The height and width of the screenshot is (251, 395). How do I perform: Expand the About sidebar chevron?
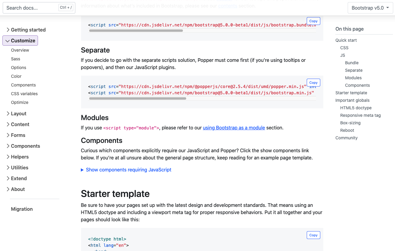(8, 189)
